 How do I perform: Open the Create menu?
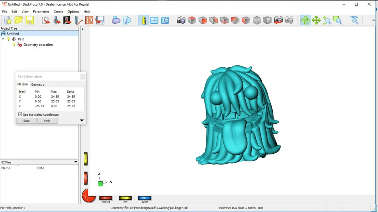58,12
